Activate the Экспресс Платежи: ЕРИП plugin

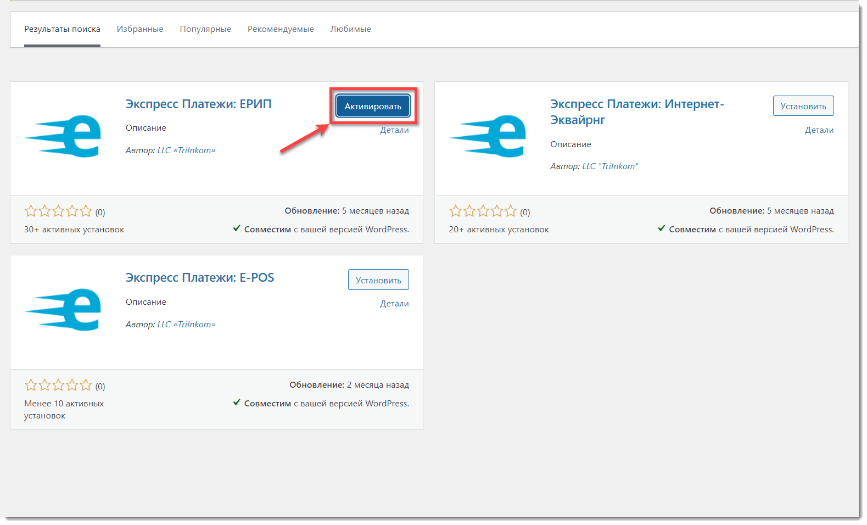pos(373,106)
